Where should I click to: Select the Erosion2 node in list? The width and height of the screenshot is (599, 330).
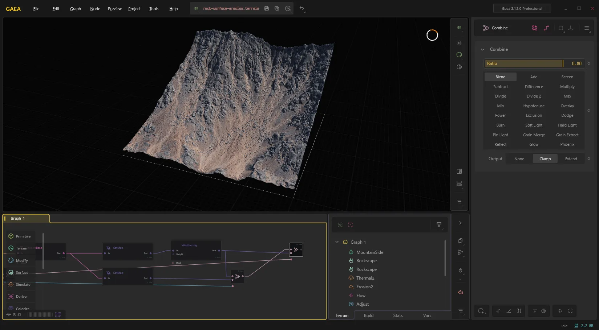365,287
